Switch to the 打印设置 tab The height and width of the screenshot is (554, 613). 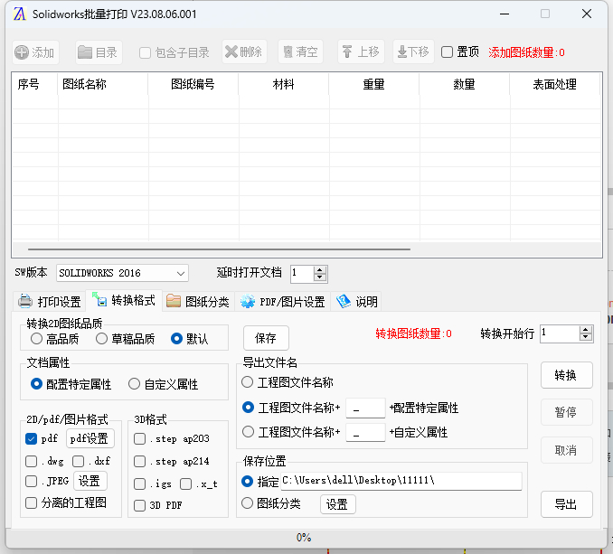pyautogui.click(x=49, y=302)
